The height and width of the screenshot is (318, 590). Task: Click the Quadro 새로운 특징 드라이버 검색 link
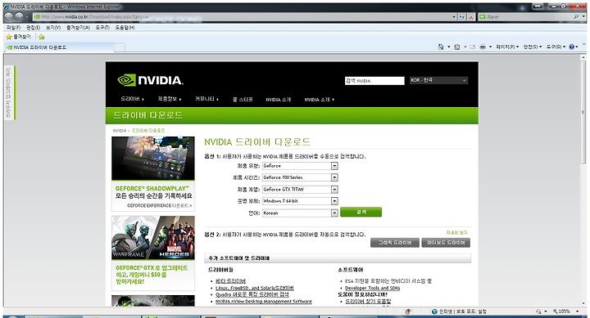click(x=252, y=295)
